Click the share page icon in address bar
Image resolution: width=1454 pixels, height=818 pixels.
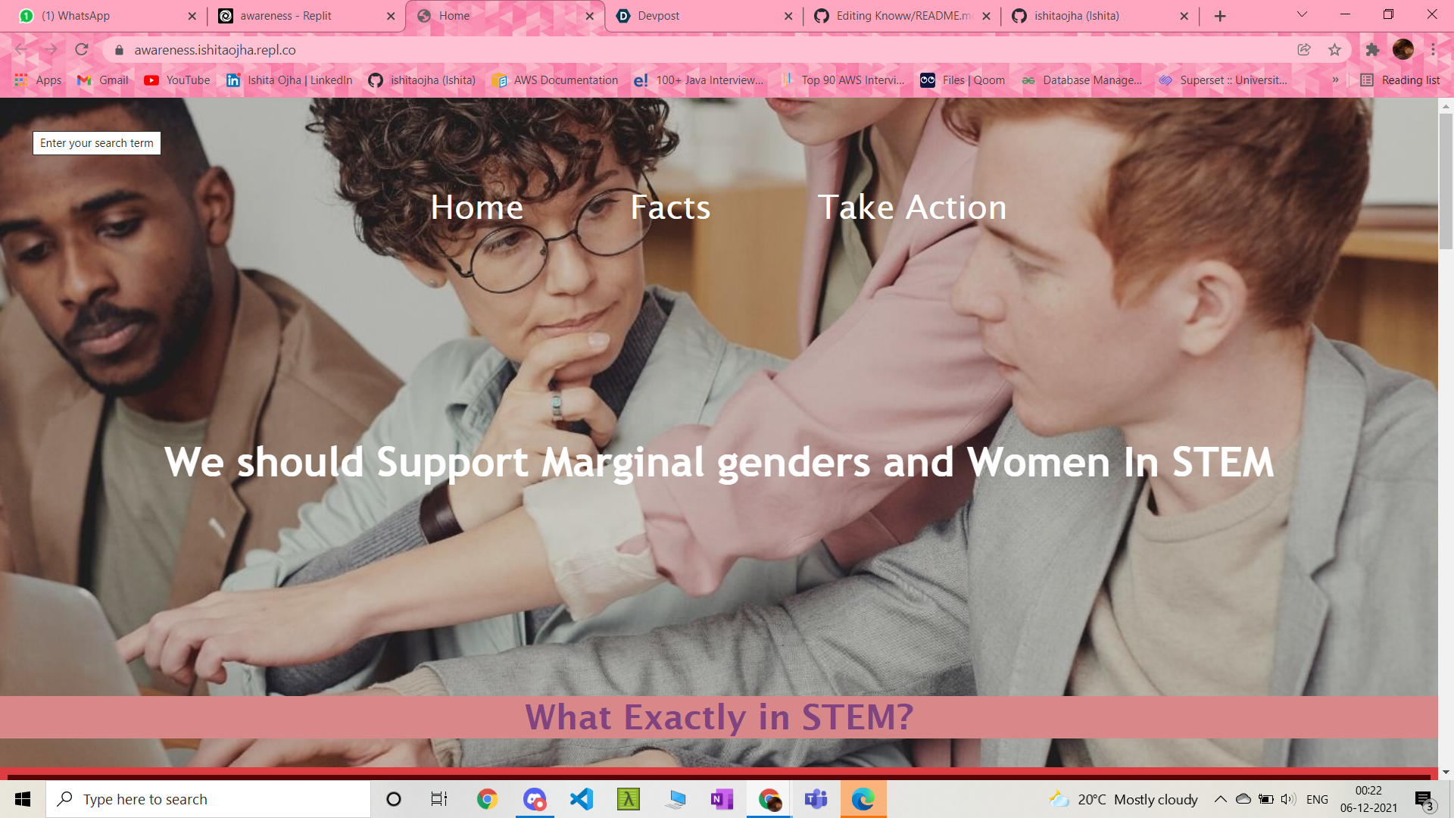tap(1304, 50)
